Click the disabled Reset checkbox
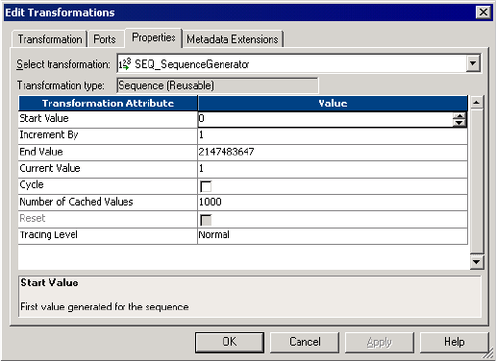Image resolution: width=496 pixels, height=361 pixels. [x=206, y=220]
